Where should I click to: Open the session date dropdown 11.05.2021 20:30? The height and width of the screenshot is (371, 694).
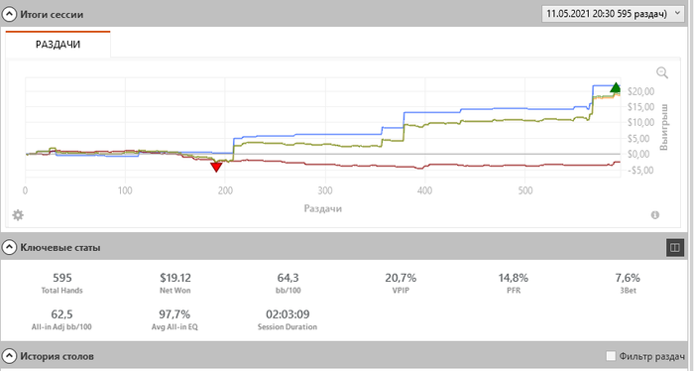click(612, 14)
